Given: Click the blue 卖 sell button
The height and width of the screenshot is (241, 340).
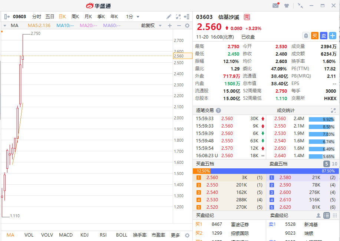Looking at the screenshot, I should click(323, 36).
